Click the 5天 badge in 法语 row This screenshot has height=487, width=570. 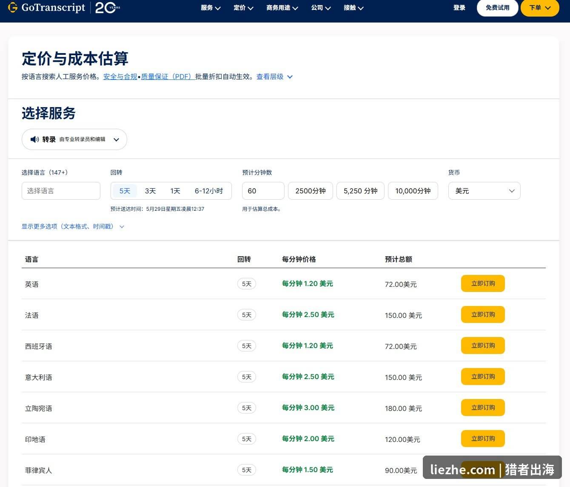tap(247, 315)
